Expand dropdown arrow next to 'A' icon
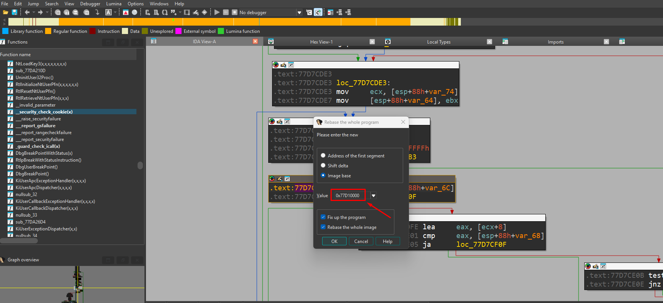 115,12
